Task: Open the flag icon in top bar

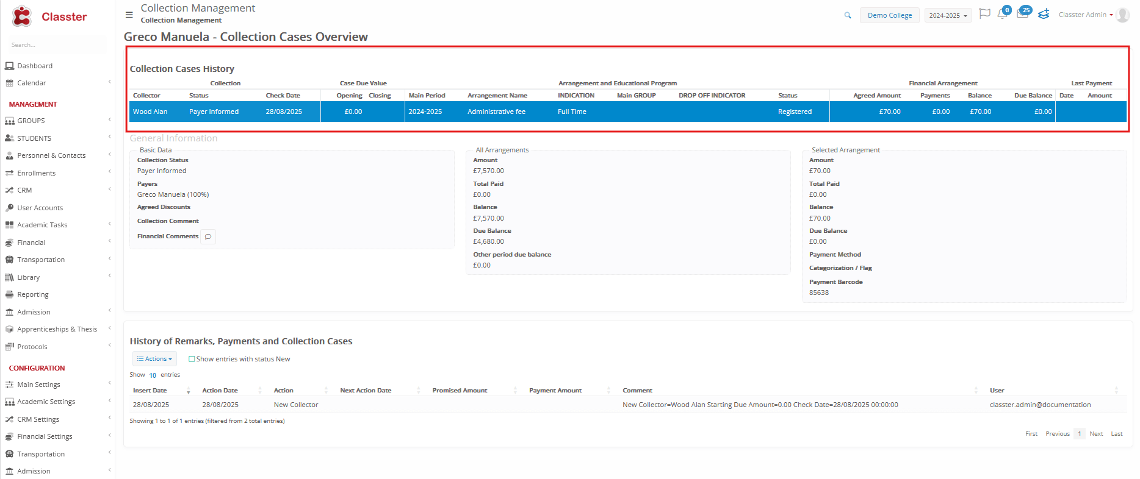Action: (x=984, y=14)
